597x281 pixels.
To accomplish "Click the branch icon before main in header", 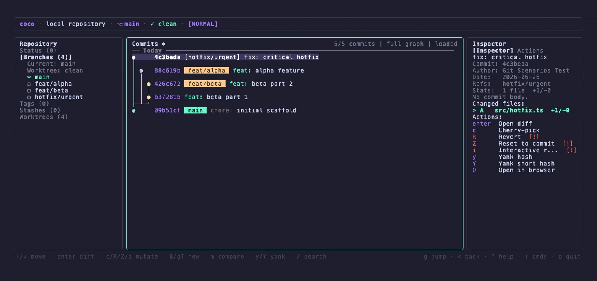I will pos(120,24).
